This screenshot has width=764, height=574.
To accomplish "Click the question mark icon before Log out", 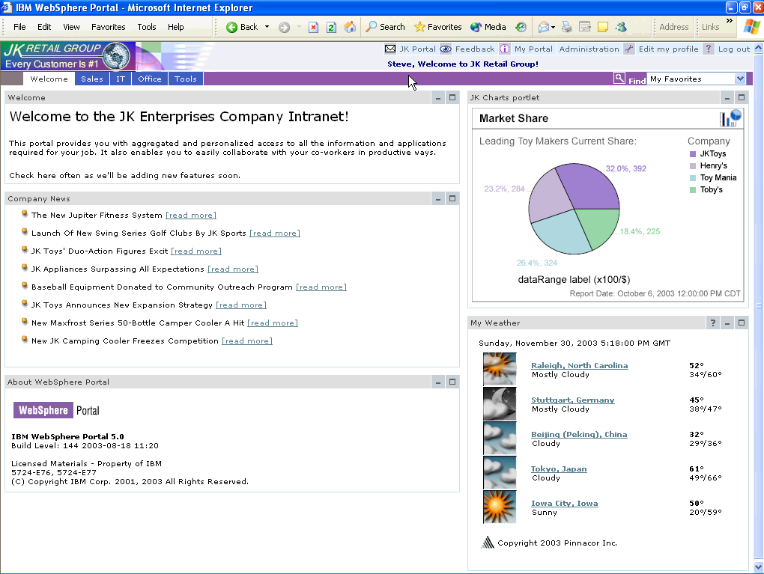I will pos(709,49).
